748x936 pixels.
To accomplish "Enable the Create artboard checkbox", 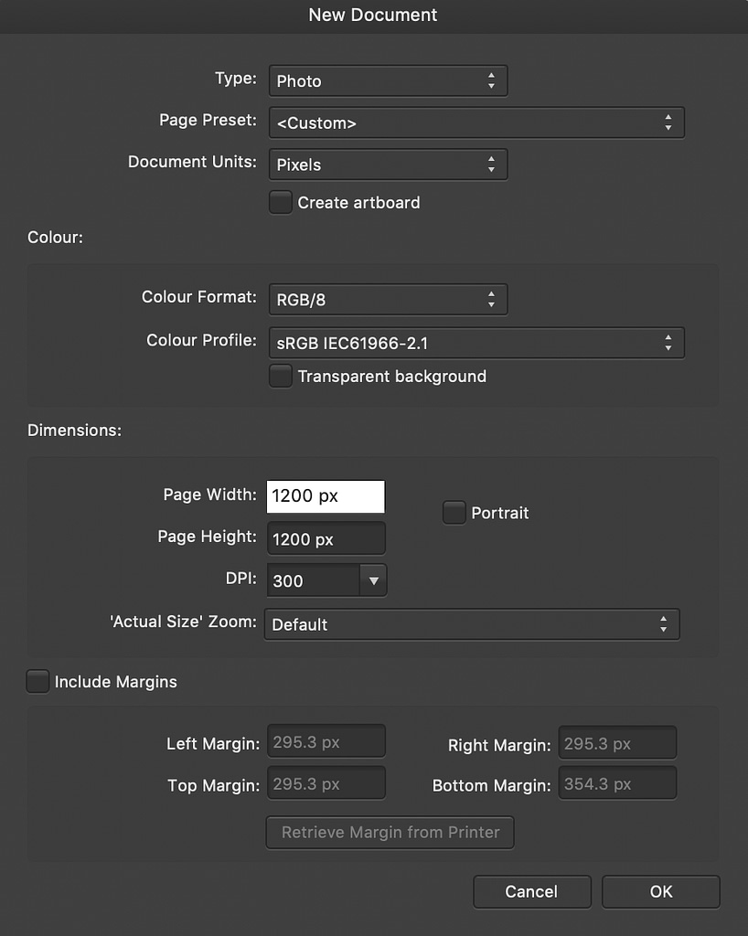I will coord(281,202).
